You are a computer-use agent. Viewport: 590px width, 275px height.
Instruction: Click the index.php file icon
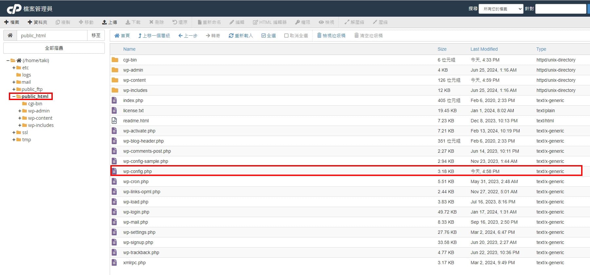[114, 100]
